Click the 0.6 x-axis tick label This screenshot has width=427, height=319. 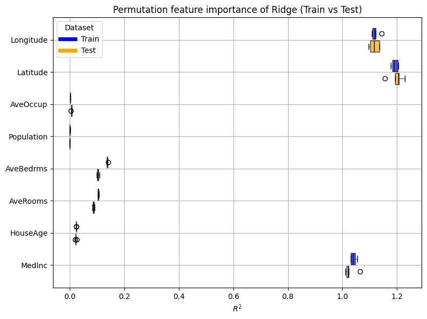tap(233, 296)
